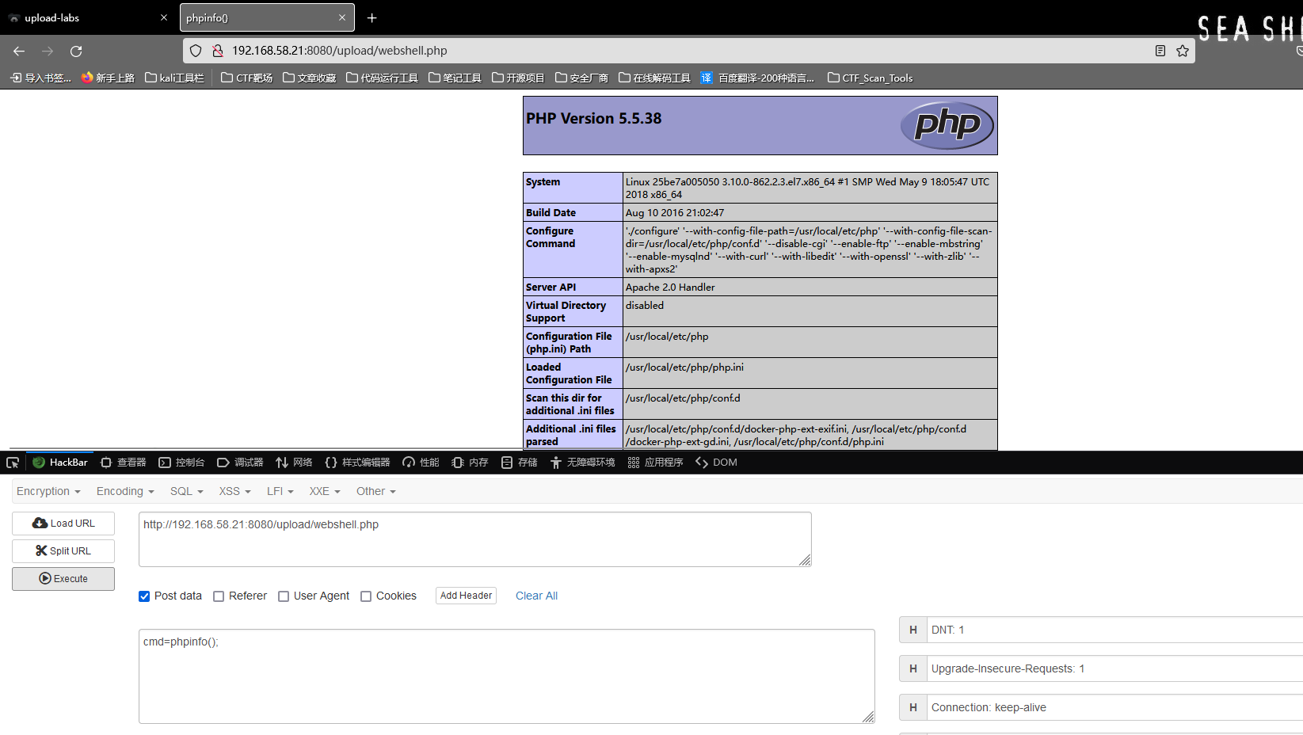Click the Load URL button

point(63,524)
